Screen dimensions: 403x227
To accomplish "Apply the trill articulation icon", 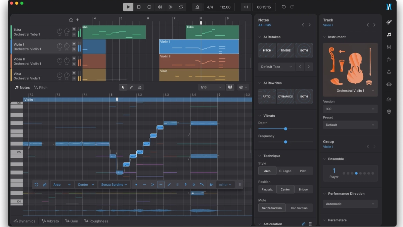I will pos(211,185).
